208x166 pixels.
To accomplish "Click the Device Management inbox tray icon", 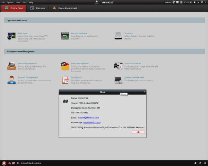I will click(11, 66).
